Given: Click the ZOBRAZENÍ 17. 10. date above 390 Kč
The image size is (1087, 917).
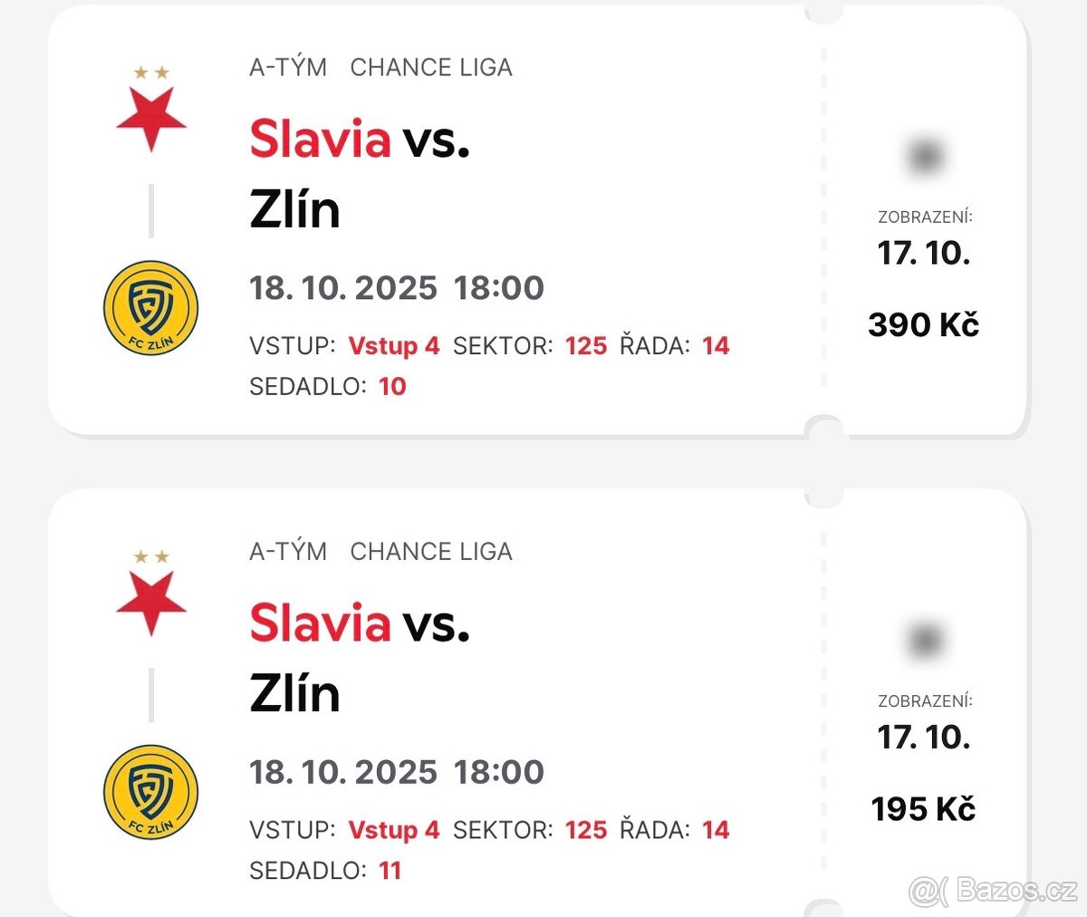Looking at the screenshot, I should 924,252.
